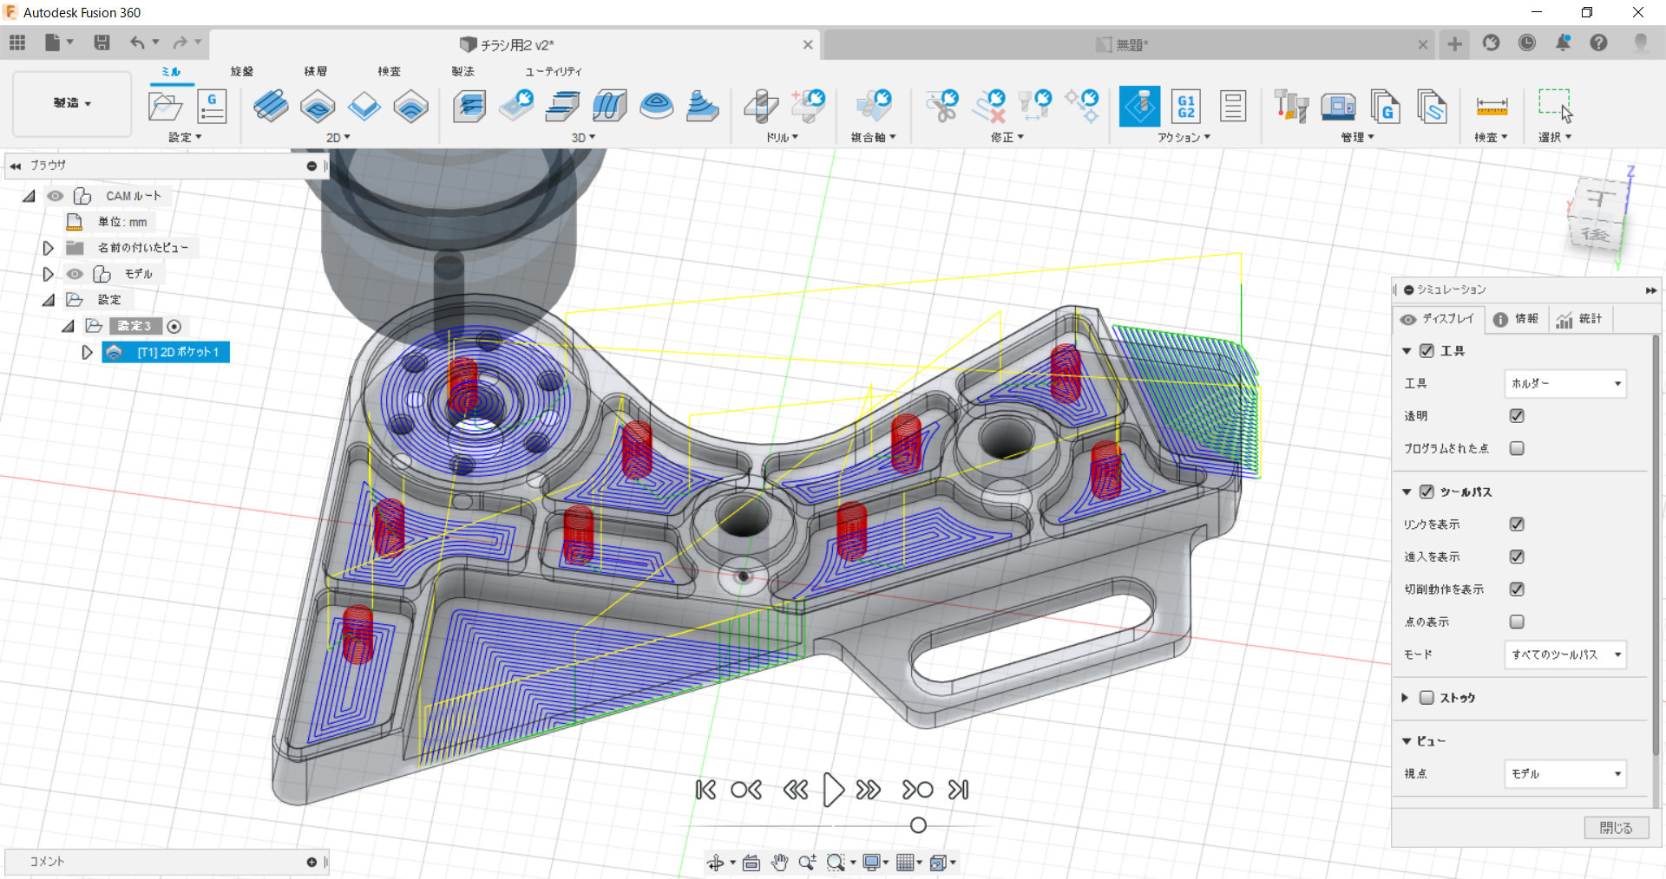Switch to the 無題* document tab
The height and width of the screenshot is (879, 1666).
click(x=1130, y=44)
